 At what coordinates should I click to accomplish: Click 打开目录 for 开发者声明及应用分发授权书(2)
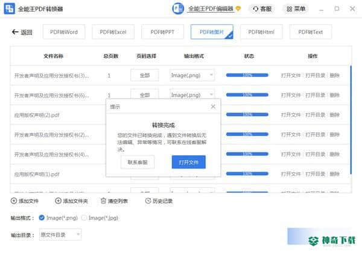pyautogui.click(x=316, y=134)
